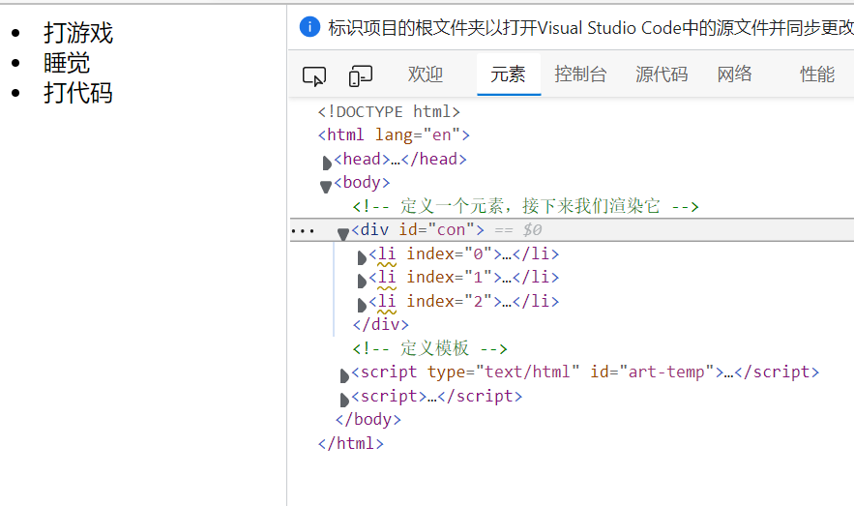Expand the head element node
The width and height of the screenshot is (854, 506).
coord(327,163)
